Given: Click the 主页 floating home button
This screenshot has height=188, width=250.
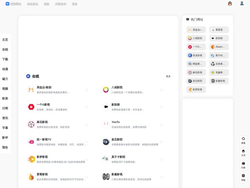Looking at the screenshot, I should 243,152.
